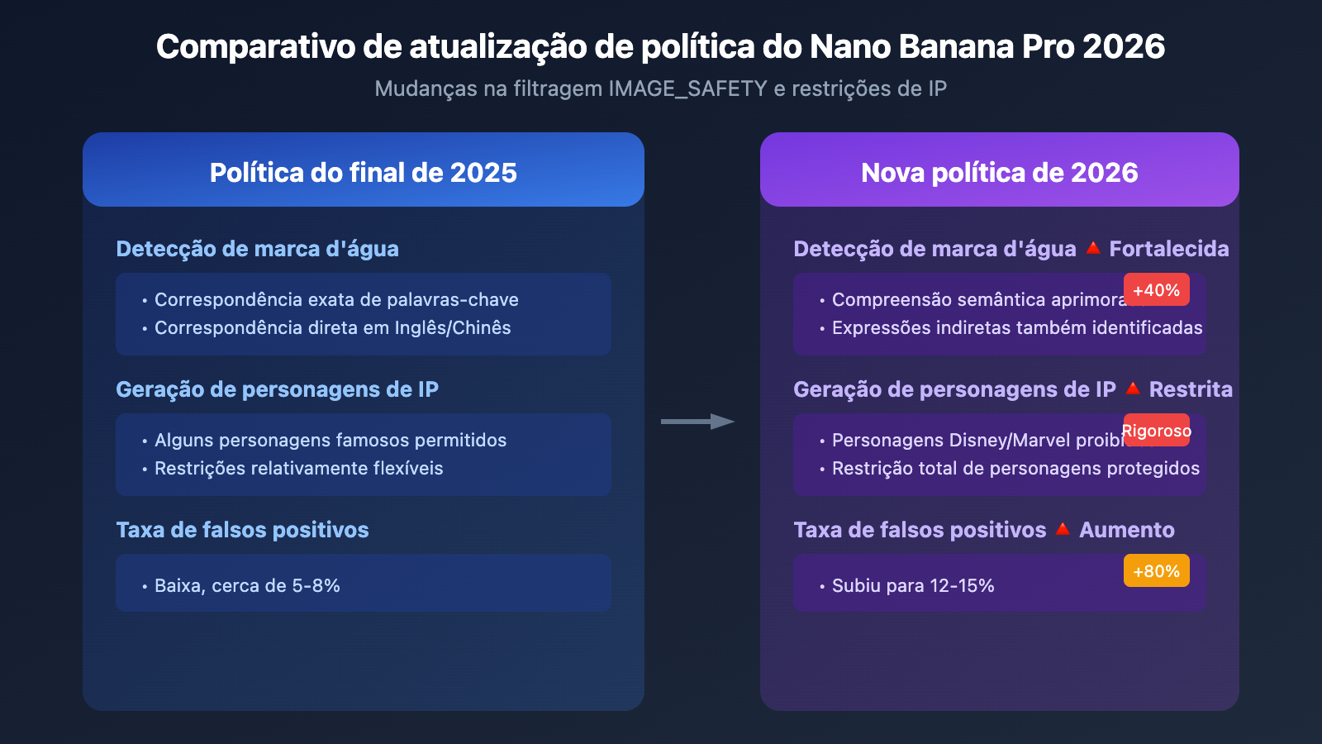Click the red Rigoroso badge
This screenshot has width=1322, height=744.
click(x=1156, y=431)
